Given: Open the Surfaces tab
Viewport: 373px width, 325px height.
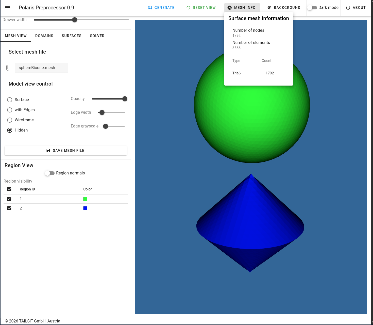Looking at the screenshot, I should click(x=72, y=36).
